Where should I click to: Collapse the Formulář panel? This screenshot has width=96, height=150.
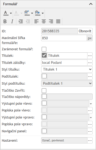(x=91, y=4)
